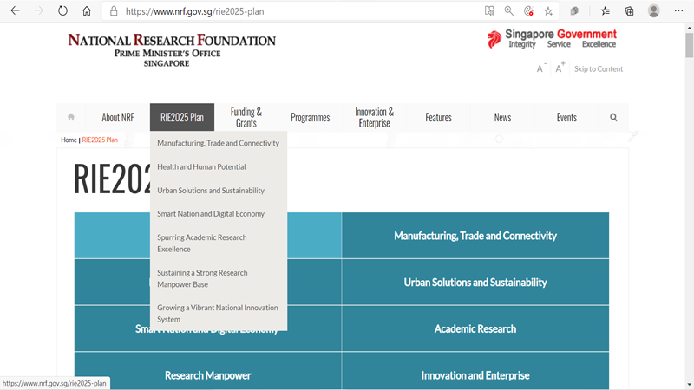The height and width of the screenshot is (390, 694).
Task: Select Sustaining a Strong Research Manpower Base
Action: (x=219, y=278)
